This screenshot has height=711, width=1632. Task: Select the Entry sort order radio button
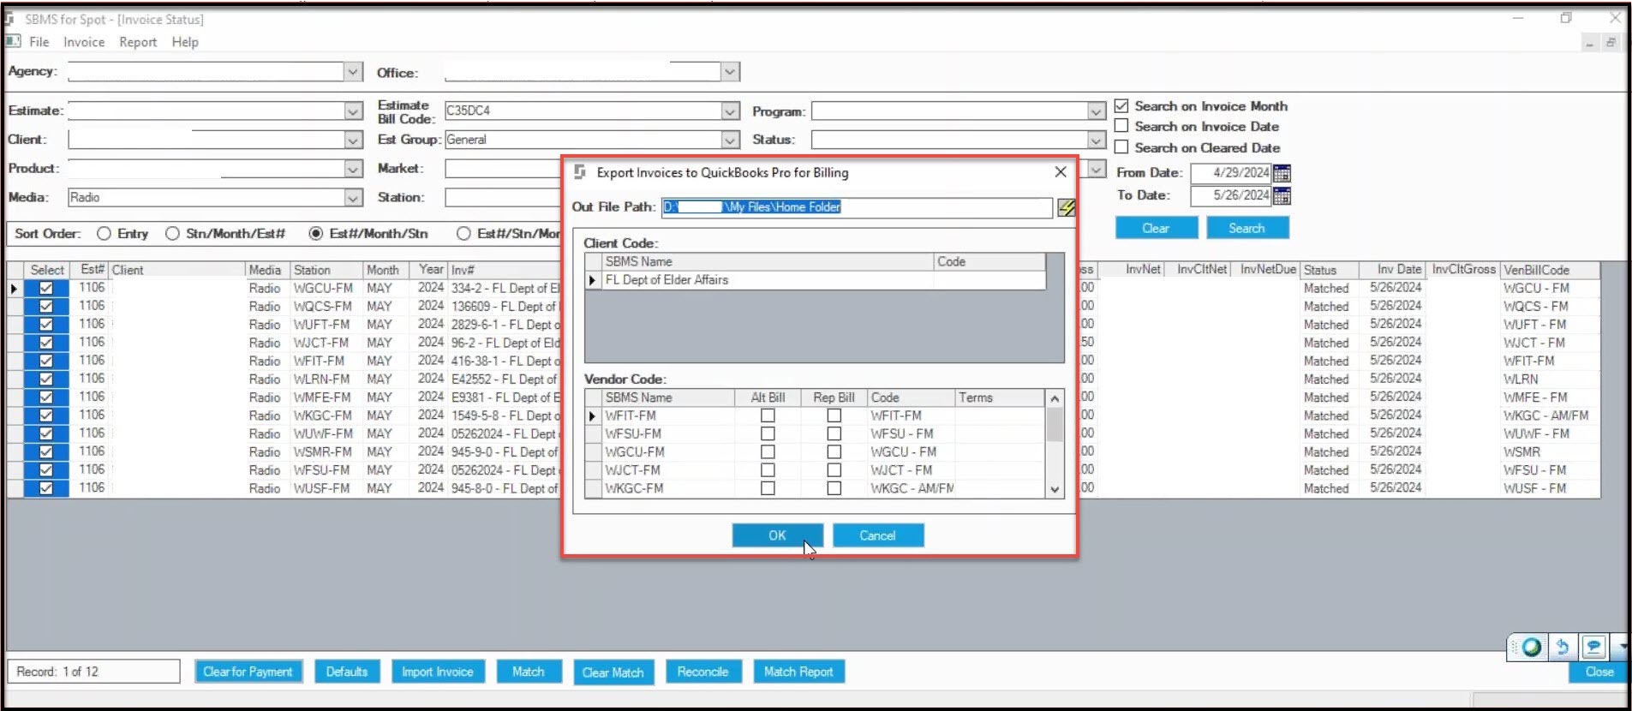point(104,233)
